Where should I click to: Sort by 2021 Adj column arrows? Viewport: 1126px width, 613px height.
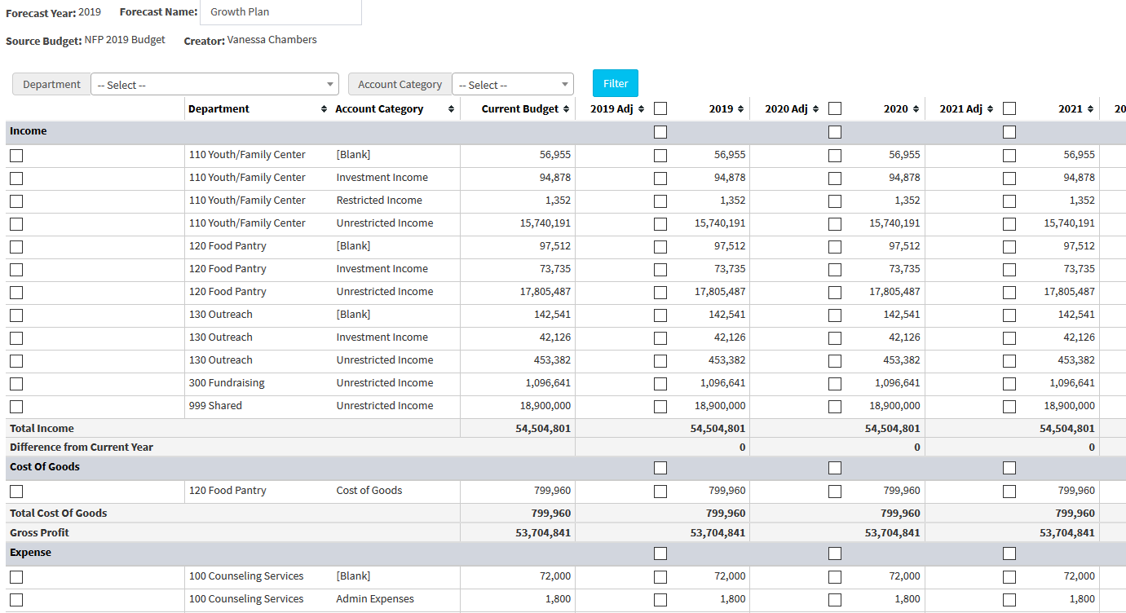990,109
